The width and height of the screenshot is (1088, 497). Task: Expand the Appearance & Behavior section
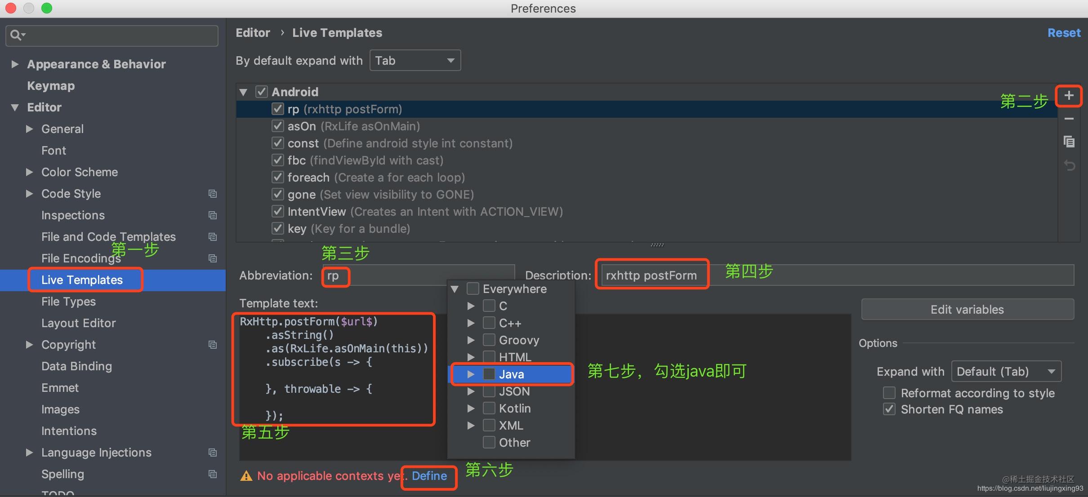[14, 64]
